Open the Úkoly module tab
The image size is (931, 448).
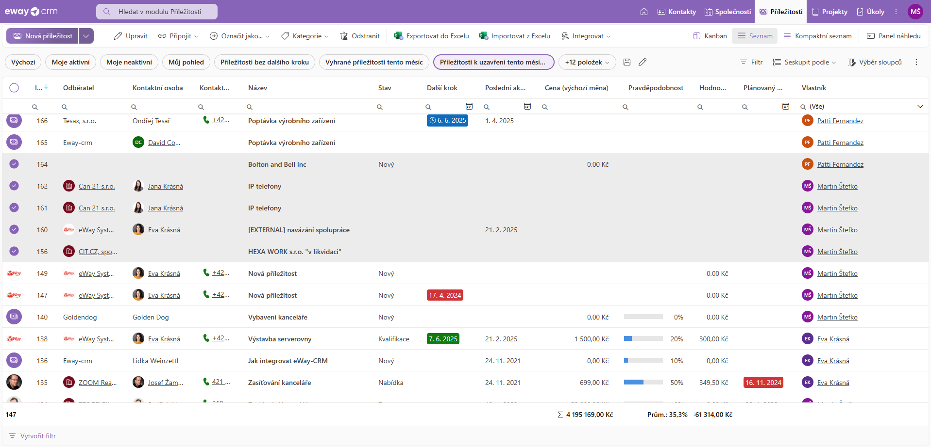tap(870, 12)
